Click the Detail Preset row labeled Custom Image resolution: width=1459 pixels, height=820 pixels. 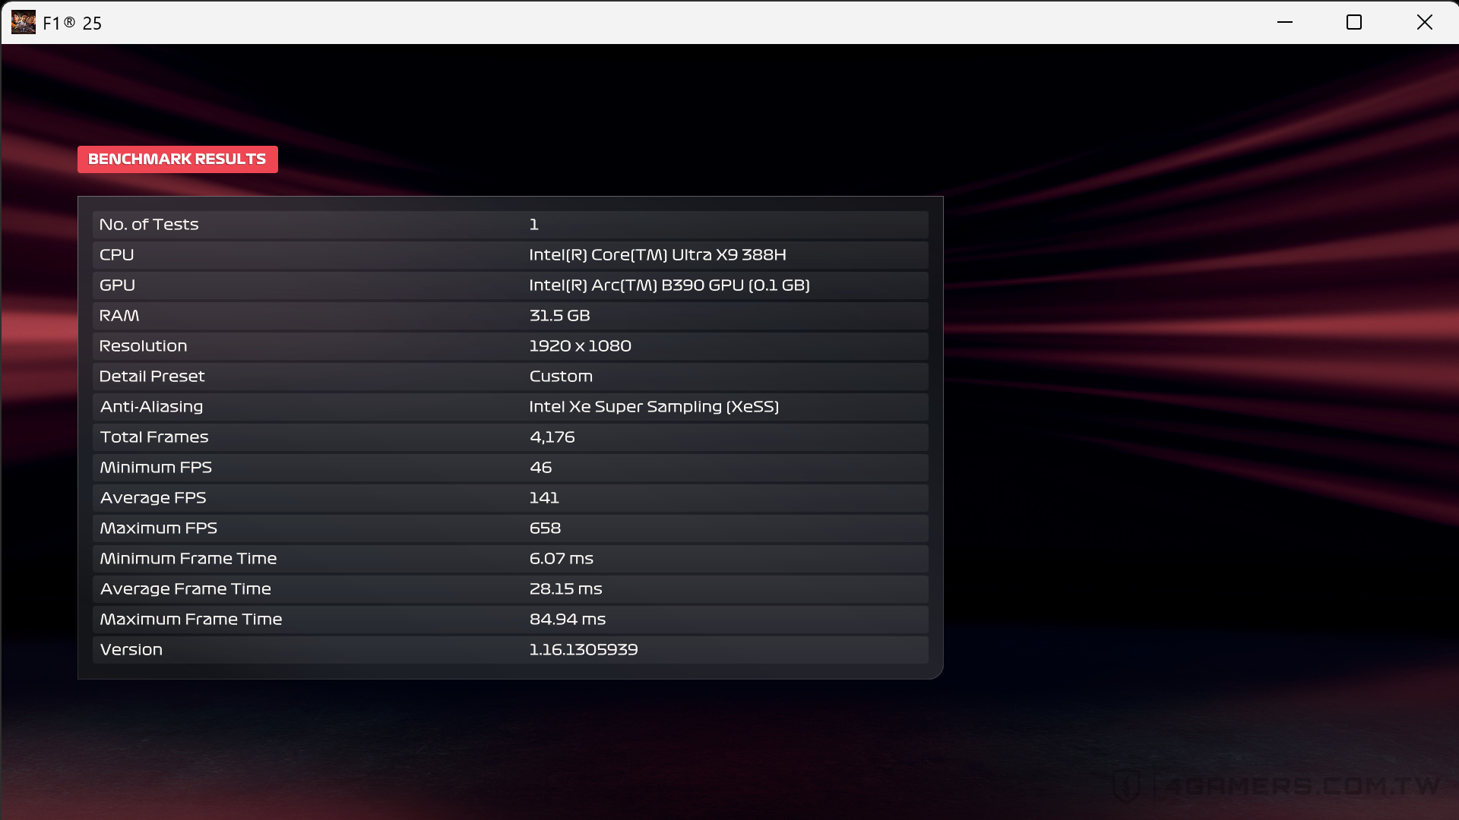pos(509,376)
